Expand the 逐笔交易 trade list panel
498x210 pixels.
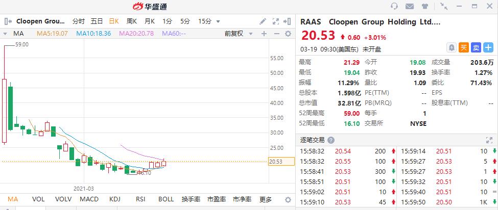click(x=489, y=140)
